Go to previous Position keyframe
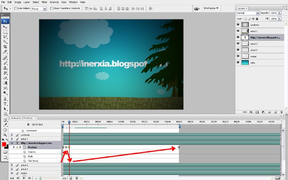 pyautogui.click(x=14, y=147)
